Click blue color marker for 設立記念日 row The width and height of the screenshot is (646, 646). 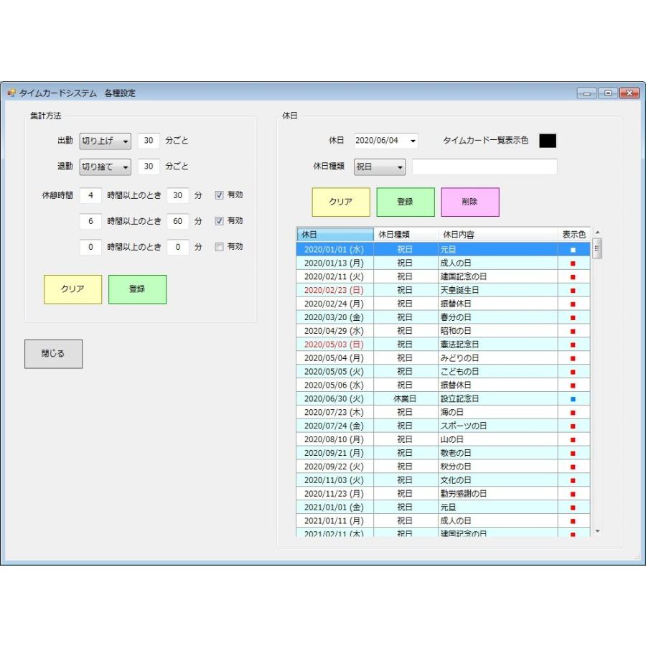click(x=573, y=399)
